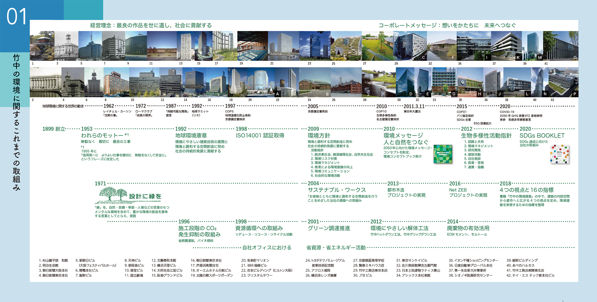The width and height of the screenshot is (597, 302).
Task: Click legend entry 23. クリスタルタワー
Action: [x=257, y=275]
